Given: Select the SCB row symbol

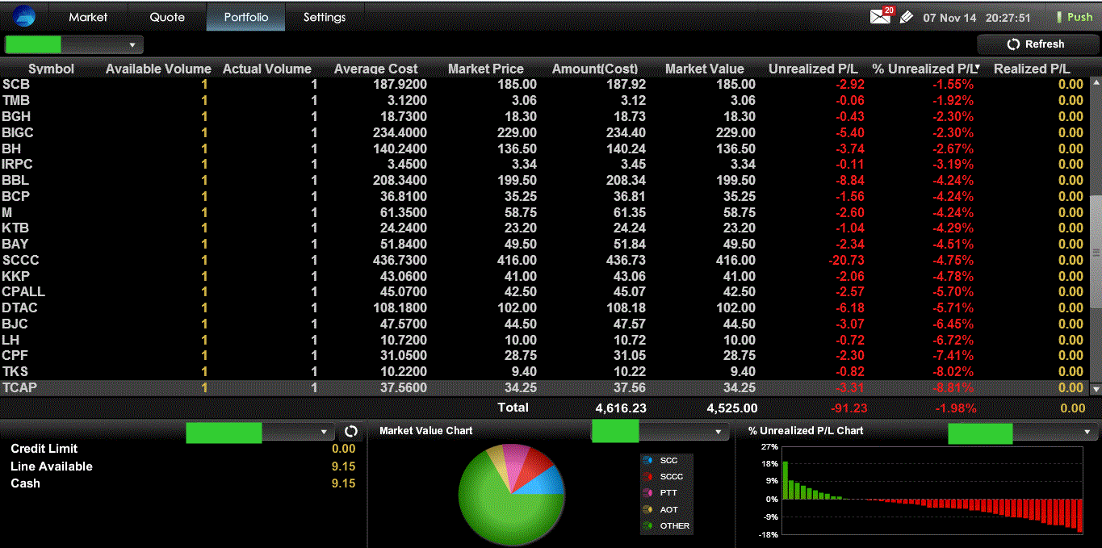Looking at the screenshot, I should coord(16,84).
